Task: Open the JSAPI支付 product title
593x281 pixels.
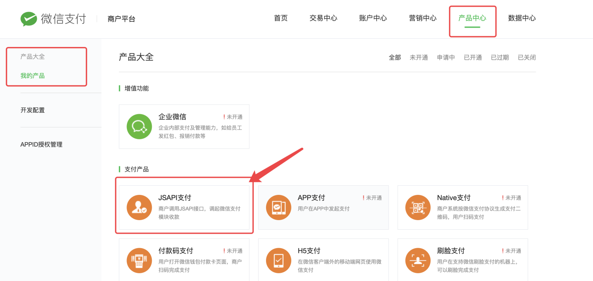Action: click(175, 198)
